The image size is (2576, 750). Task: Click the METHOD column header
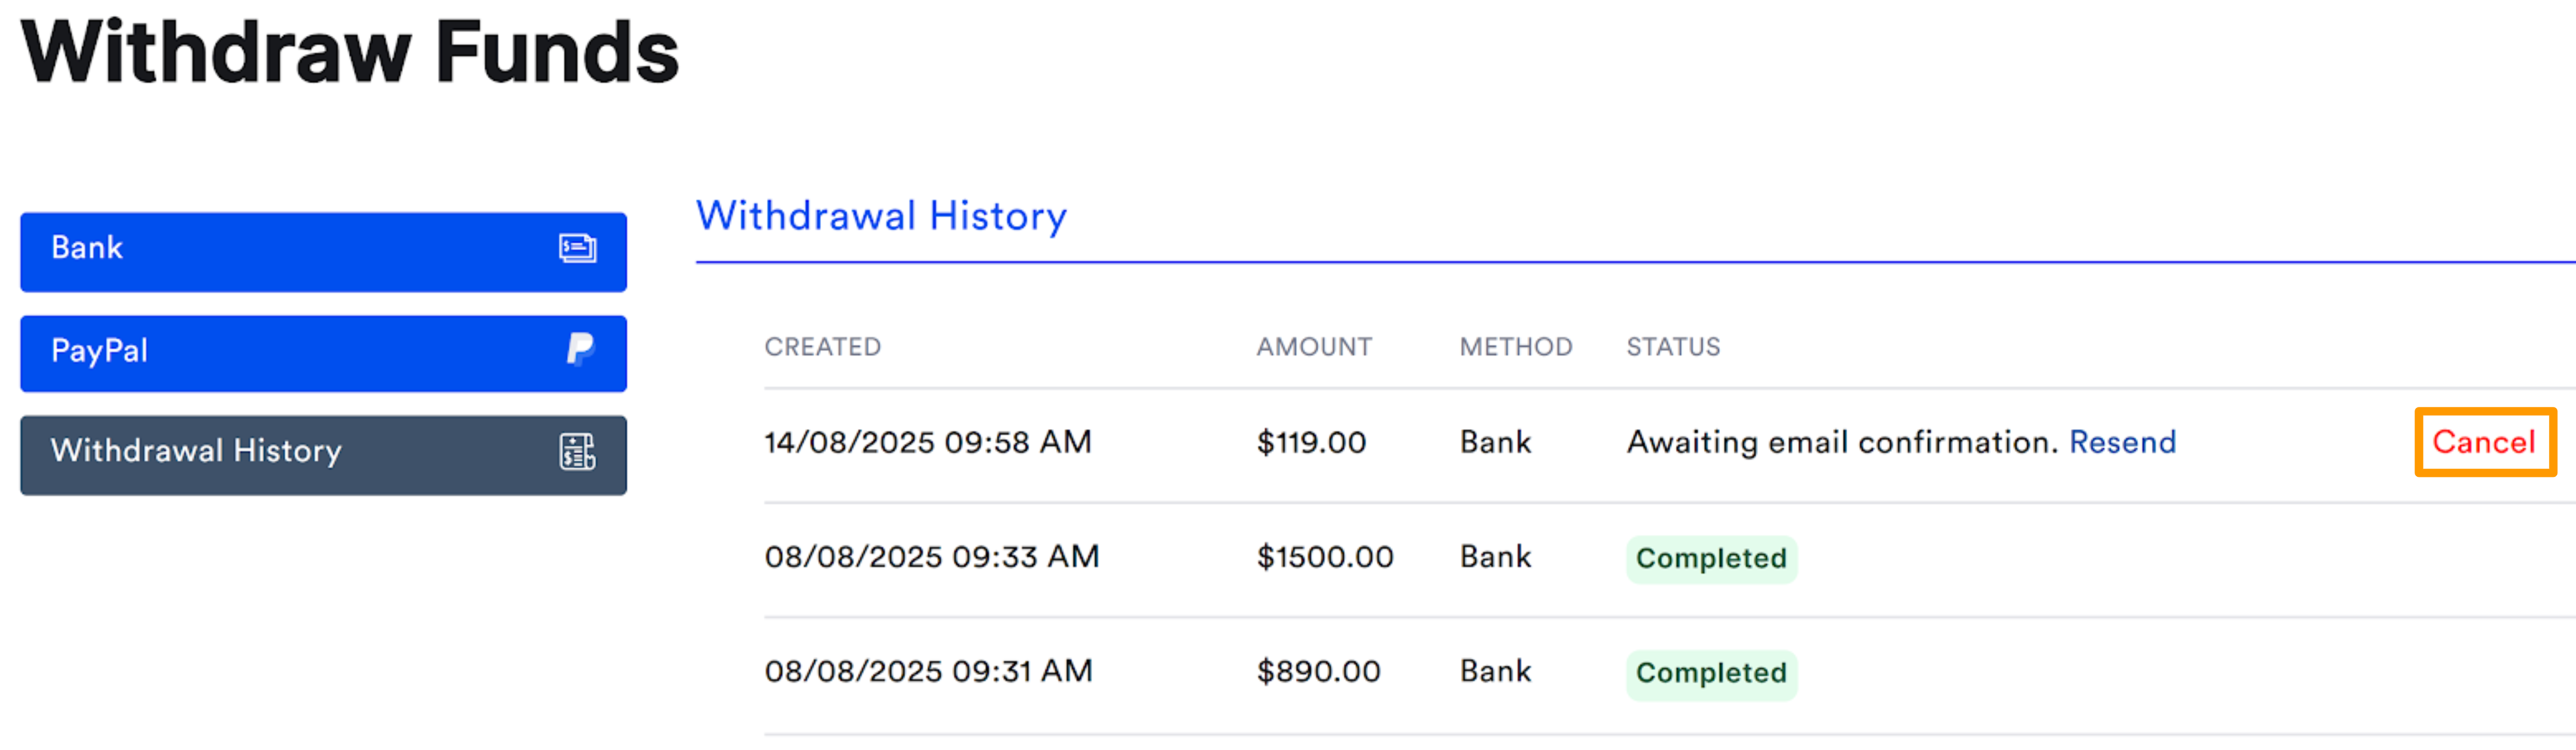pos(1516,347)
